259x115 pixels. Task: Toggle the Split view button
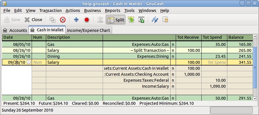coord(116,20)
